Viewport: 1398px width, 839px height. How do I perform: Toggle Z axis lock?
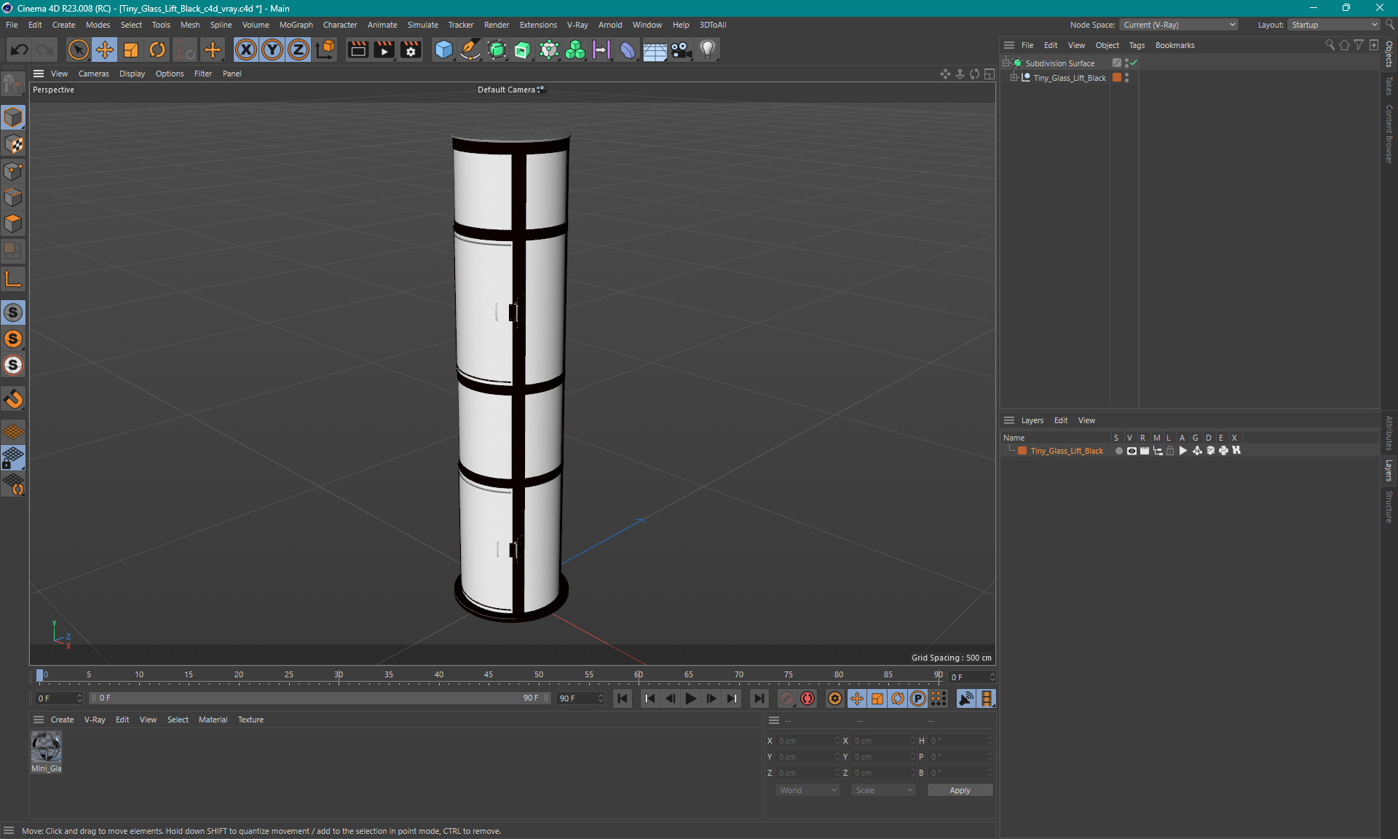click(299, 50)
